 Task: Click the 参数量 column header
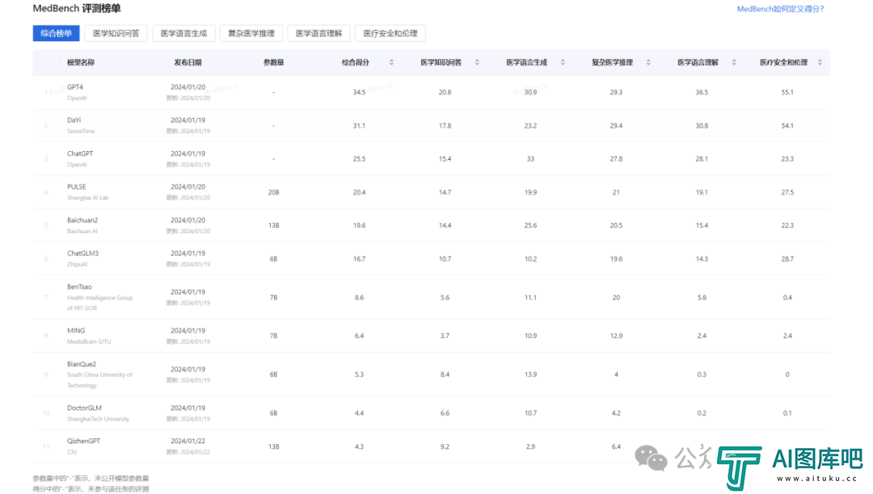[x=273, y=62]
